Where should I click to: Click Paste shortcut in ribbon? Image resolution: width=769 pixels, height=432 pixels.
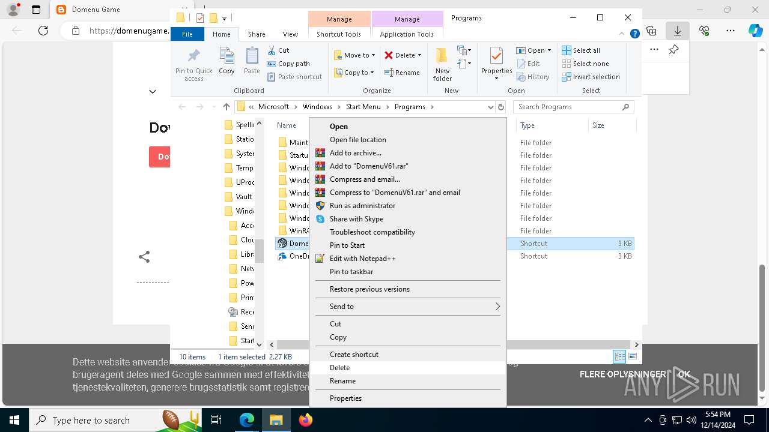coord(294,77)
